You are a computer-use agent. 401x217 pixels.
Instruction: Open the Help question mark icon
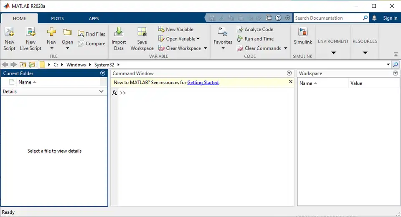[278, 18]
